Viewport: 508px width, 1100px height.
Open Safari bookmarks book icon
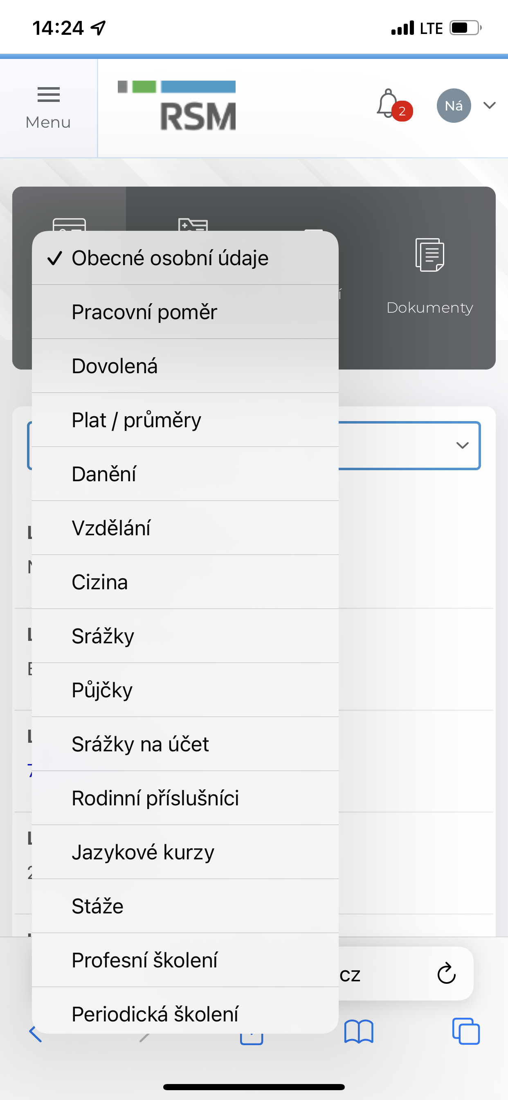(359, 1031)
